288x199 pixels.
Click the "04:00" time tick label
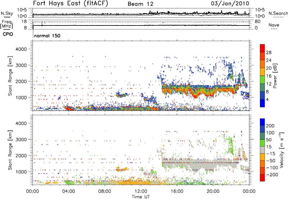(x=68, y=191)
